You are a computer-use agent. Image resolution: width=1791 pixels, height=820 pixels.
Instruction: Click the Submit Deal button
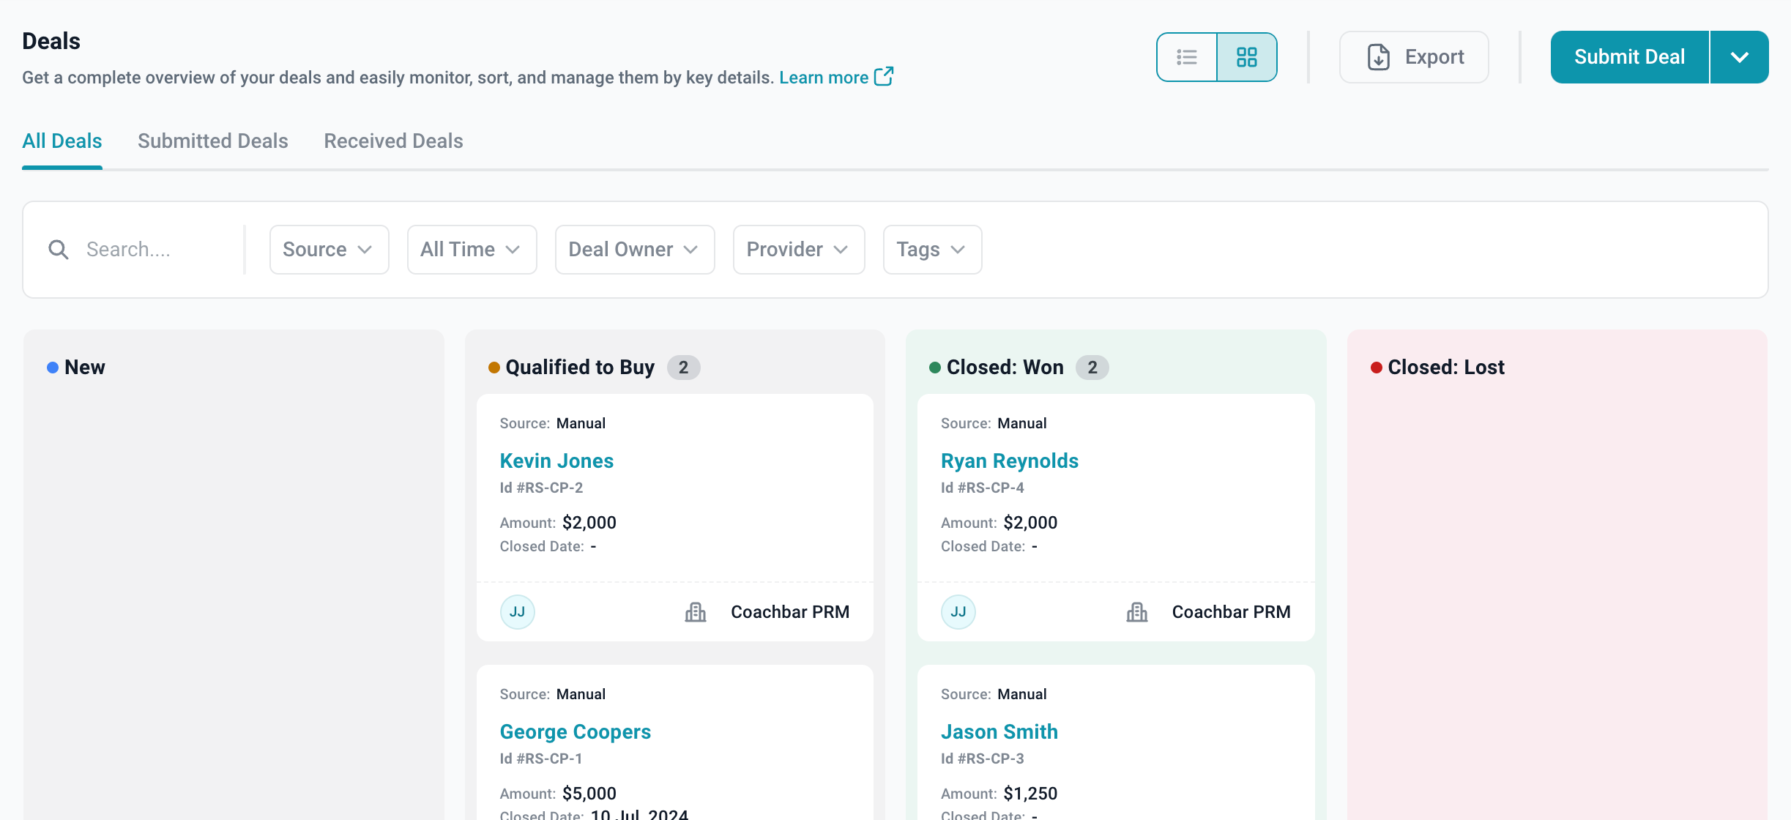point(1628,57)
